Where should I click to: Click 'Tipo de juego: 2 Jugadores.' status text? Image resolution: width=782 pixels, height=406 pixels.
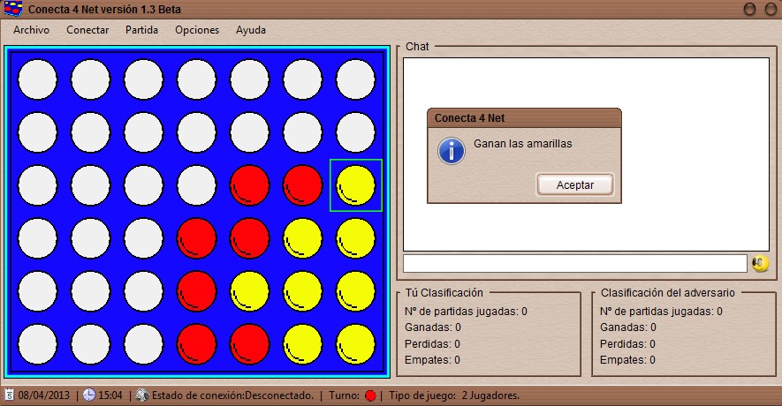(454, 395)
